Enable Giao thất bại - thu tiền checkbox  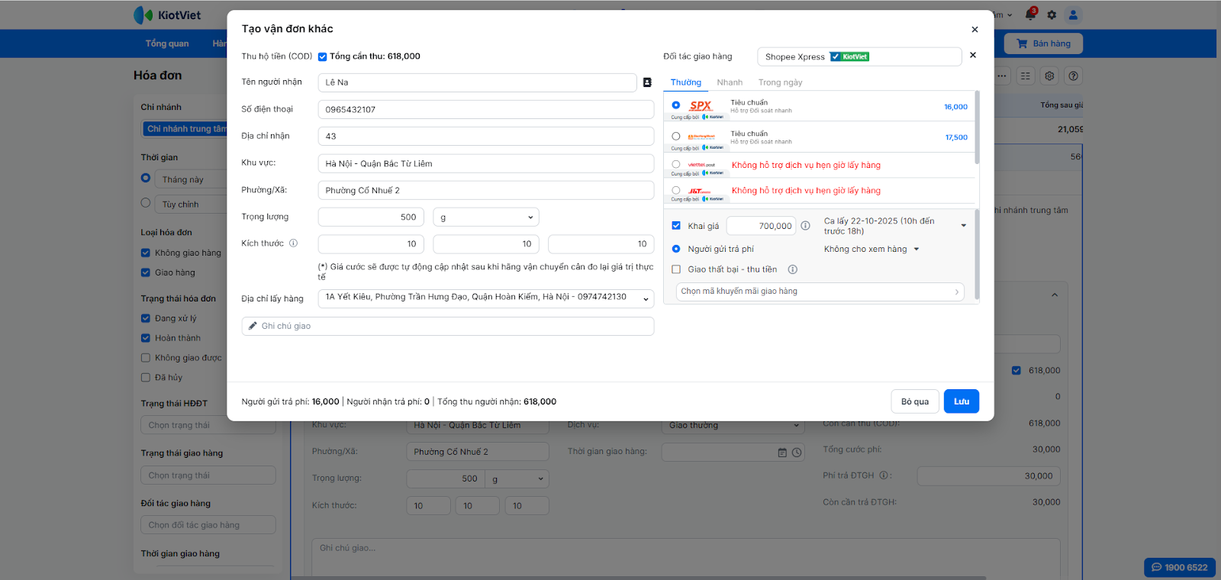676,269
